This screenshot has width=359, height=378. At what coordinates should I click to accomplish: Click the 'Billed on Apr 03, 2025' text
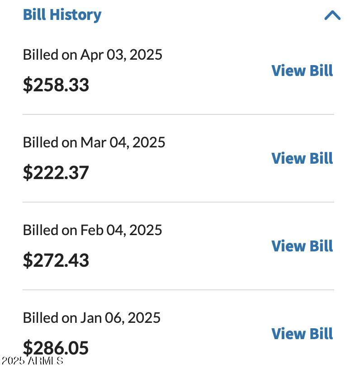point(93,55)
